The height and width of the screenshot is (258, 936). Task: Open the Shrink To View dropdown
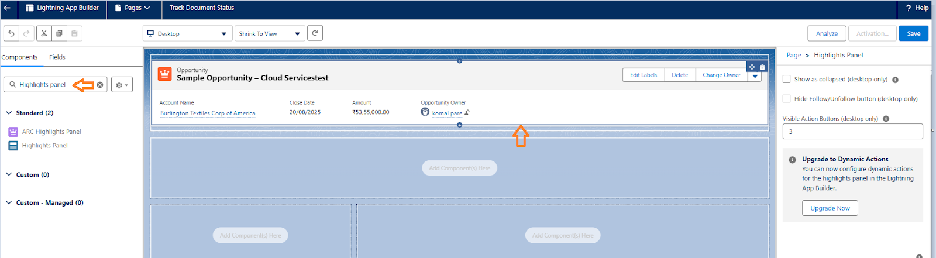269,33
